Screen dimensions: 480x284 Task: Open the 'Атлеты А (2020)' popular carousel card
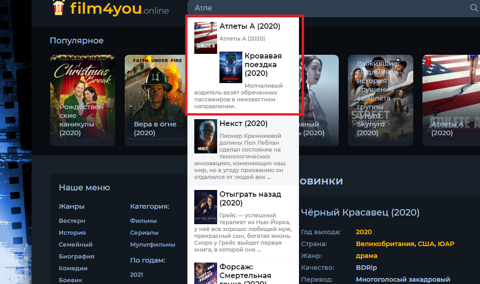pyautogui.click(x=451, y=100)
